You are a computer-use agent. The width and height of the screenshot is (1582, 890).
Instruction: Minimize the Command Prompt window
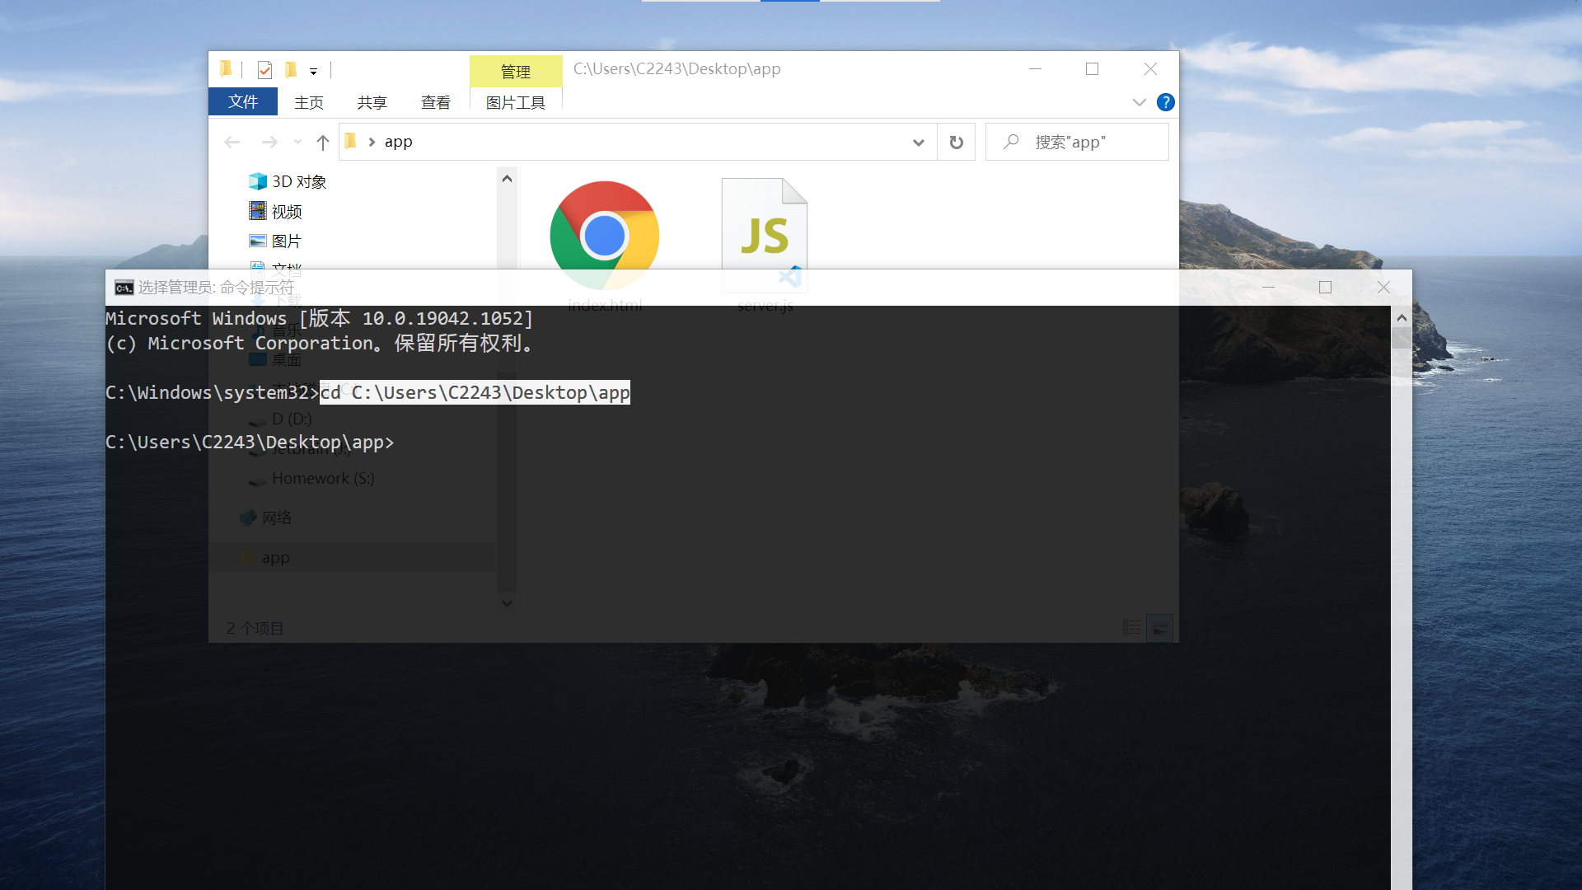(x=1269, y=287)
